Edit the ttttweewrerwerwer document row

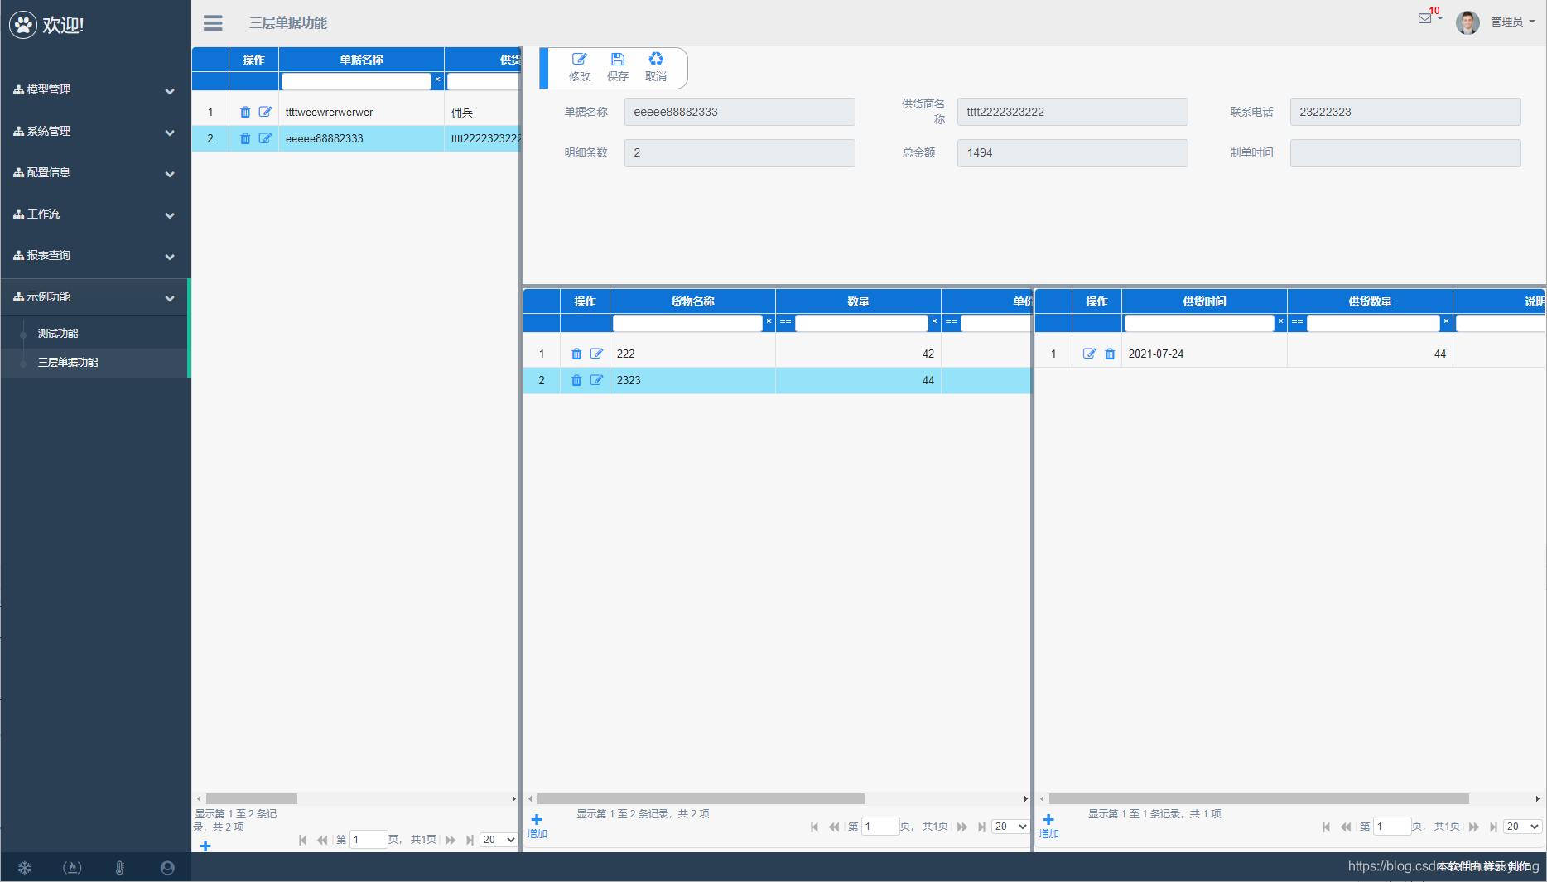(x=265, y=112)
